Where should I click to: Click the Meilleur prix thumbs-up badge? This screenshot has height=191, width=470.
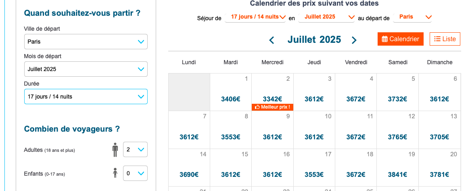(x=272, y=107)
